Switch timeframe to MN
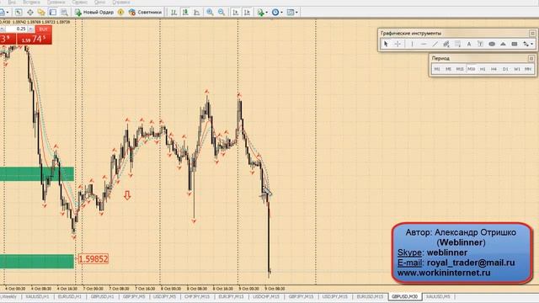Viewport: 539px width, 303px height. pyautogui.click(x=528, y=69)
